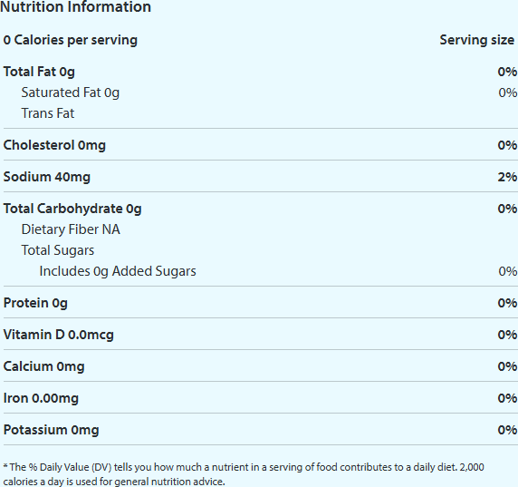This screenshot has width=518, height=487.
Task: Click the % Daily Value footnote text
Action: 244,474
